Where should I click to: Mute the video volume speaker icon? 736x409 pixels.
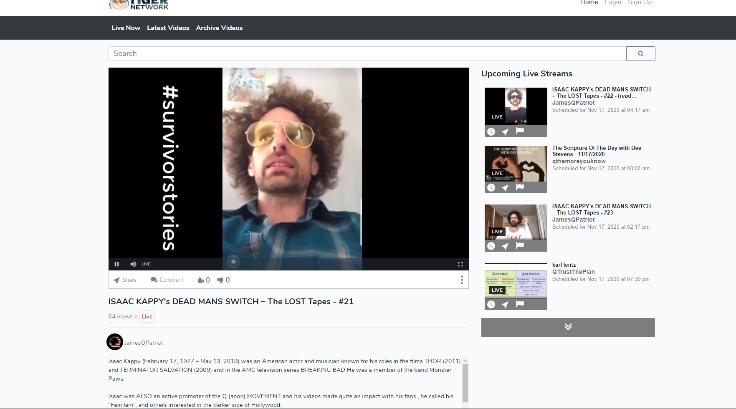coord(133,264)
